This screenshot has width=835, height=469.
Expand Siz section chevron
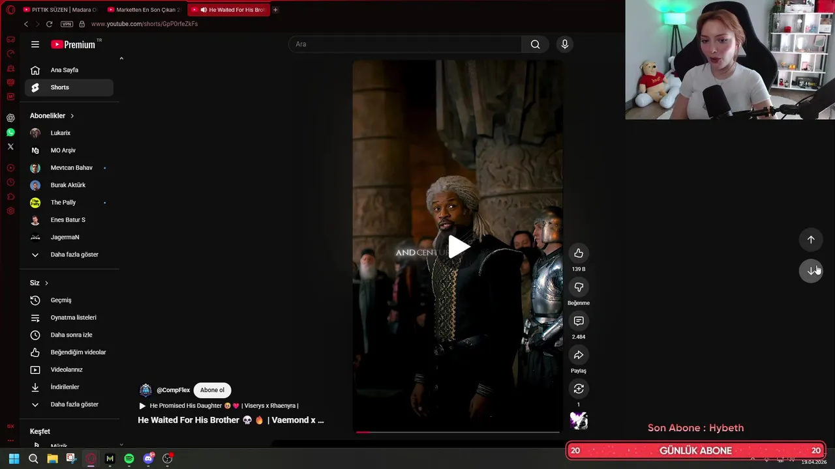[46, 283]
